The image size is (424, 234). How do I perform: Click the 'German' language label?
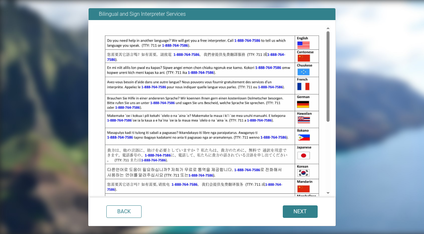303,97
